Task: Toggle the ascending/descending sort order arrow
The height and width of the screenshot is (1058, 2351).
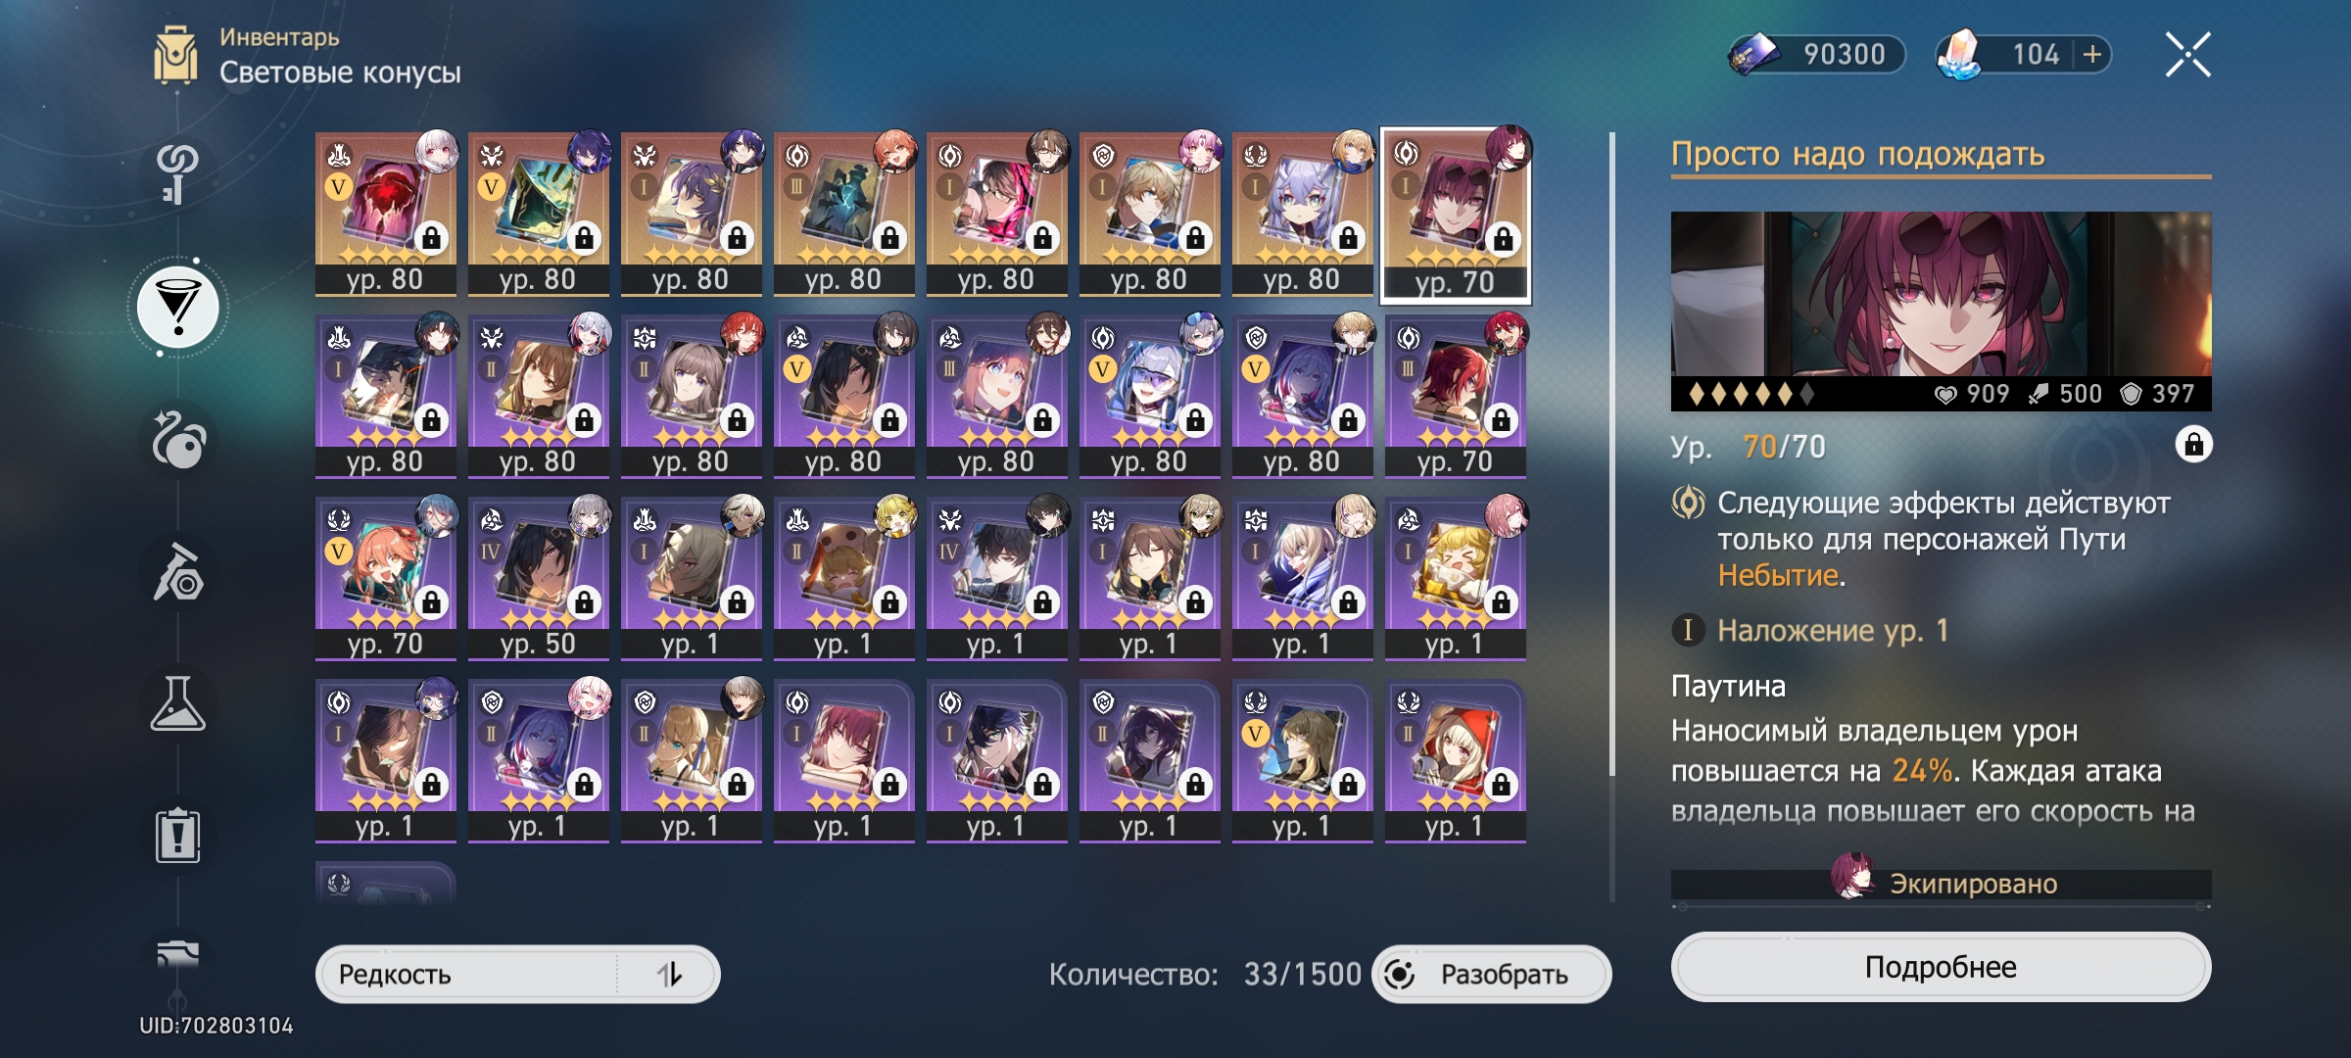Action: click(x=669, y=974)
